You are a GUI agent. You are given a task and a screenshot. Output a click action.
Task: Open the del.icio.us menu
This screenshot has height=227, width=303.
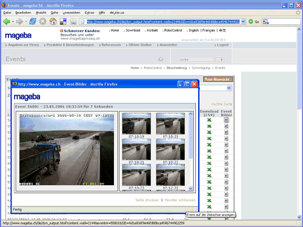[x=117, y=13]
